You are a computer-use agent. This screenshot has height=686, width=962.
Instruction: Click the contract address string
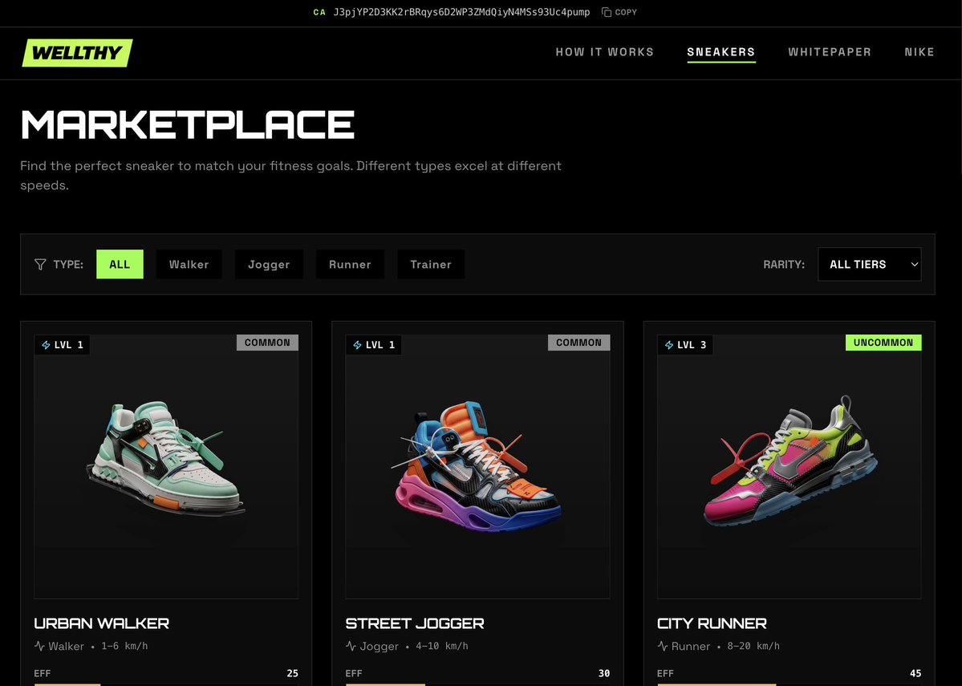(461, 12)
